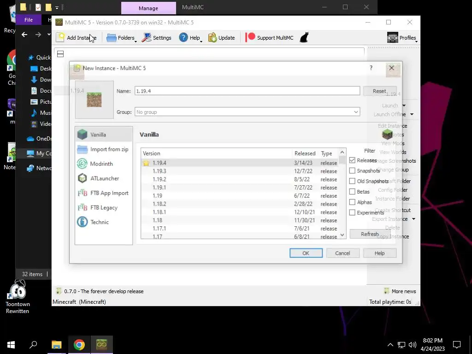Click the news icon beside 0.7.0 release text
This screenshot has height=354, width=472.
[59, 291]
